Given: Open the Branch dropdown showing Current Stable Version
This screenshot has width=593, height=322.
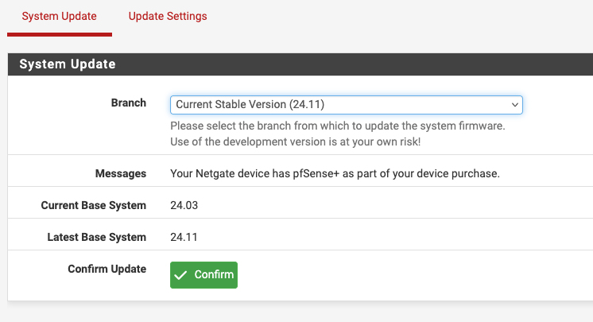Looking at the screenshot, I should click(x=347, y=105).
